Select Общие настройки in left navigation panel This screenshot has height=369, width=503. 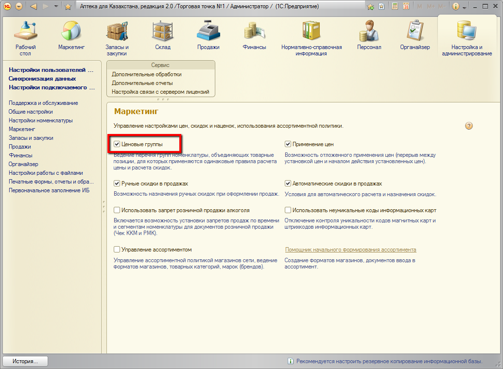pos(31,112)
